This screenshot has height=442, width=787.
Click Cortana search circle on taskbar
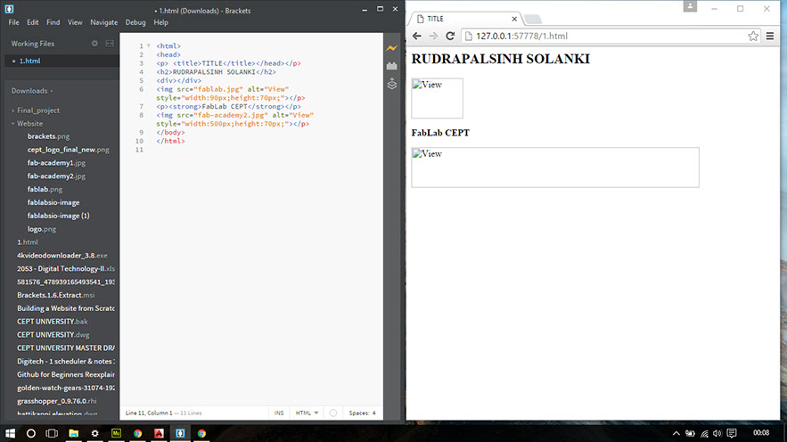point(30,433)
